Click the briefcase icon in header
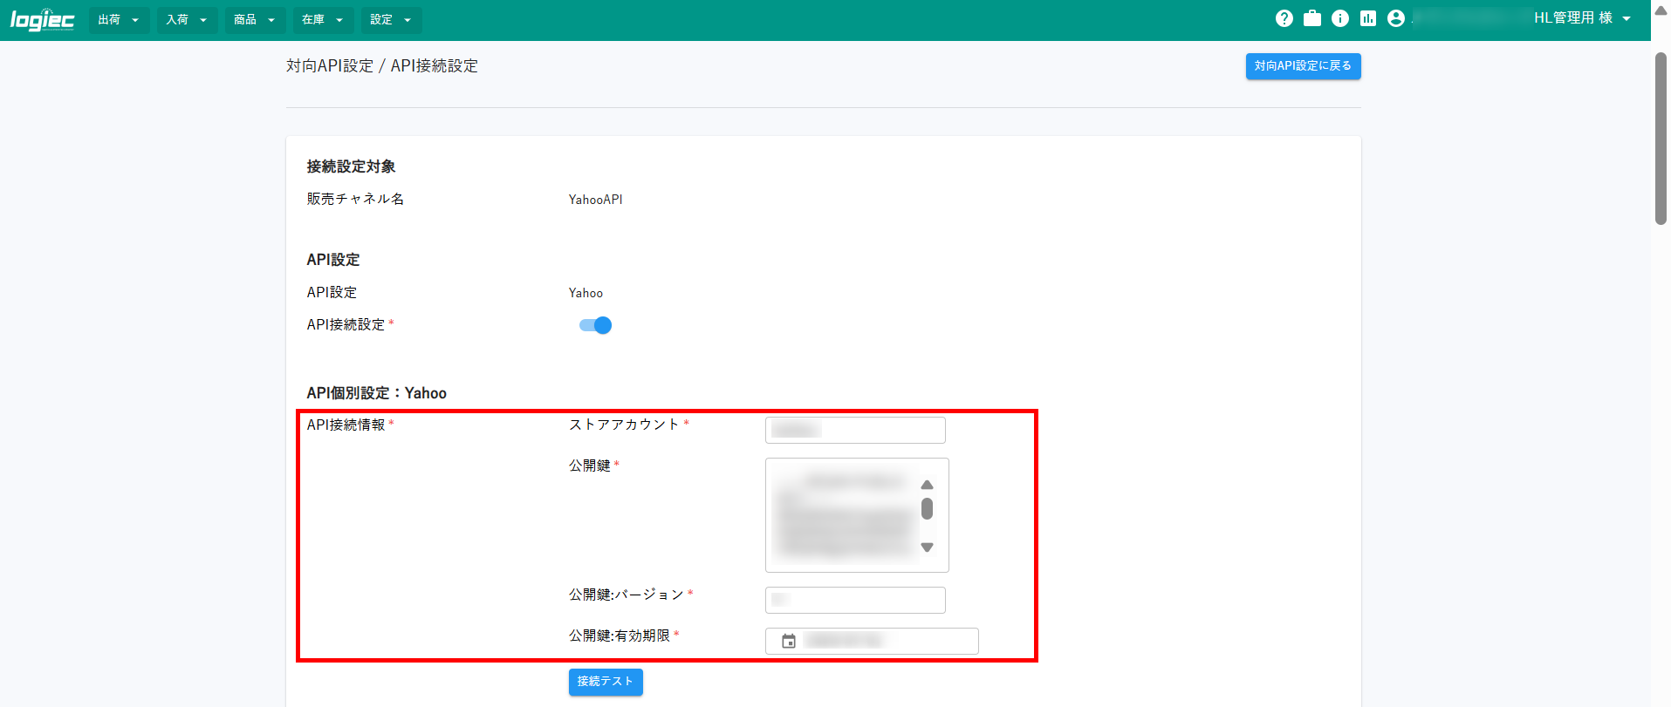1671x707 pixels. [1311, 18]
